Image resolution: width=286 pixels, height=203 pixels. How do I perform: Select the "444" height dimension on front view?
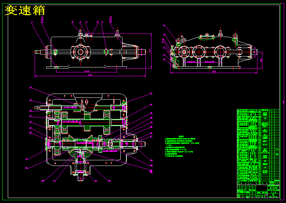(150, 51)
